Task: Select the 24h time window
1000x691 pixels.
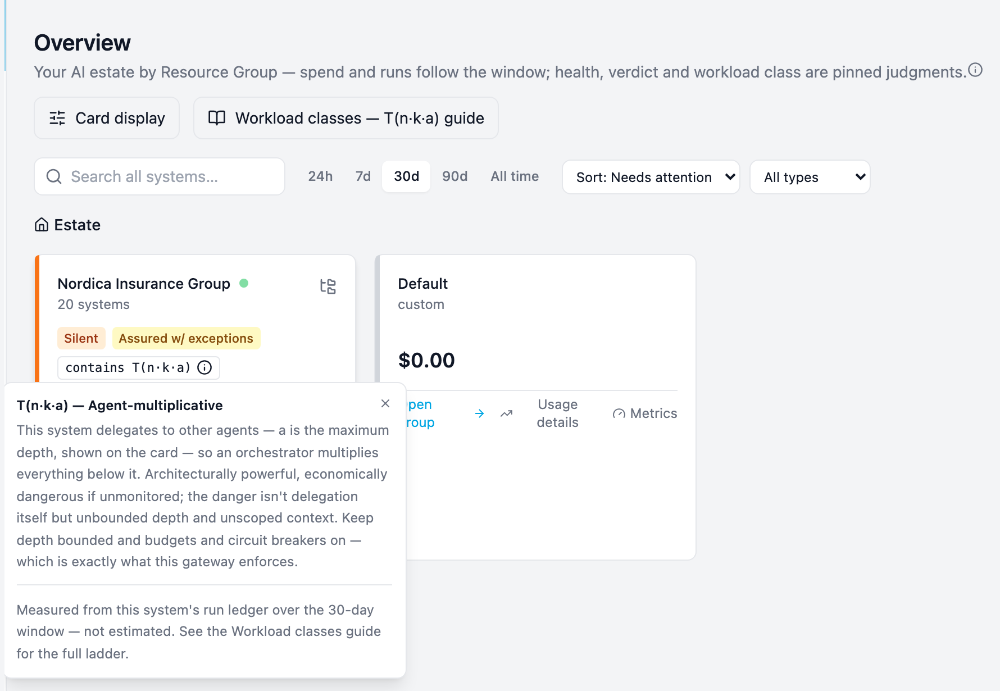Action: point(320,176)
